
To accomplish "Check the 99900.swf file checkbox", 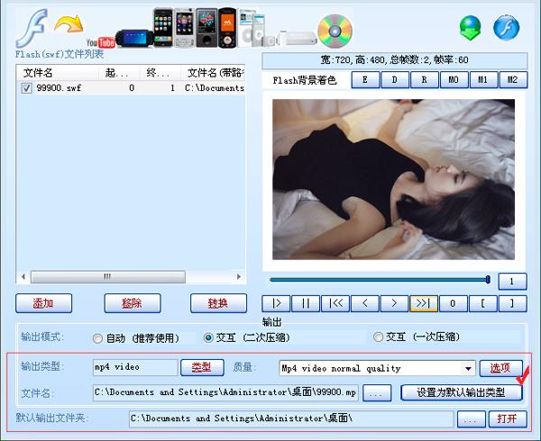I will (27, 88).
